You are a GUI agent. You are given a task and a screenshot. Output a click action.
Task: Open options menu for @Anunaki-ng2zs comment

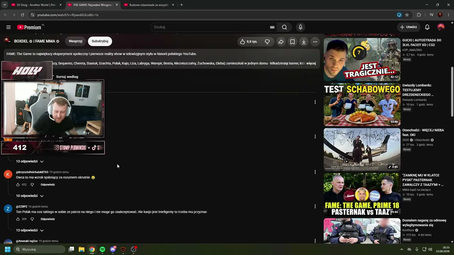pos(315,241)
